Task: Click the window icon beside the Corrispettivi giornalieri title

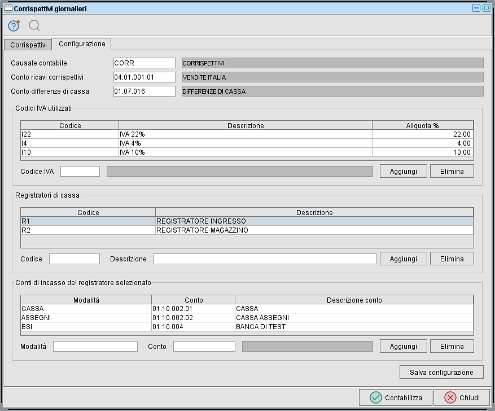Action: [x=8, y=8]
